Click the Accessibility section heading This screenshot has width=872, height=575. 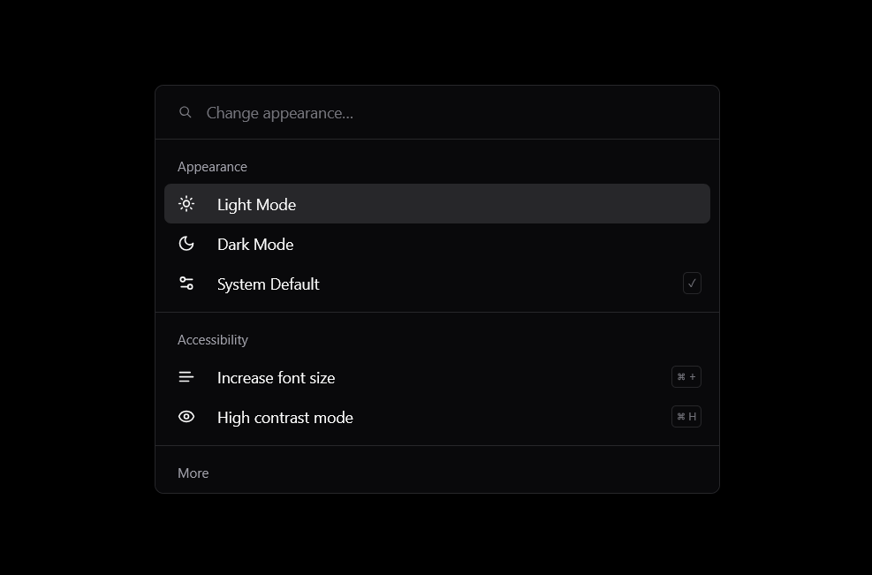[212, 339]
